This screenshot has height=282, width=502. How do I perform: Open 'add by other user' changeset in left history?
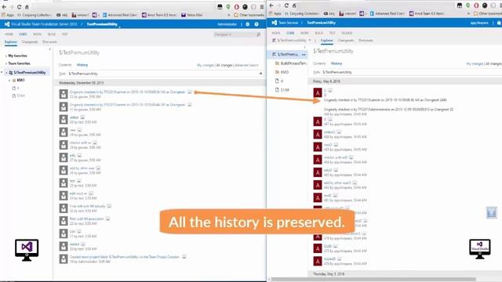point(82,168)
